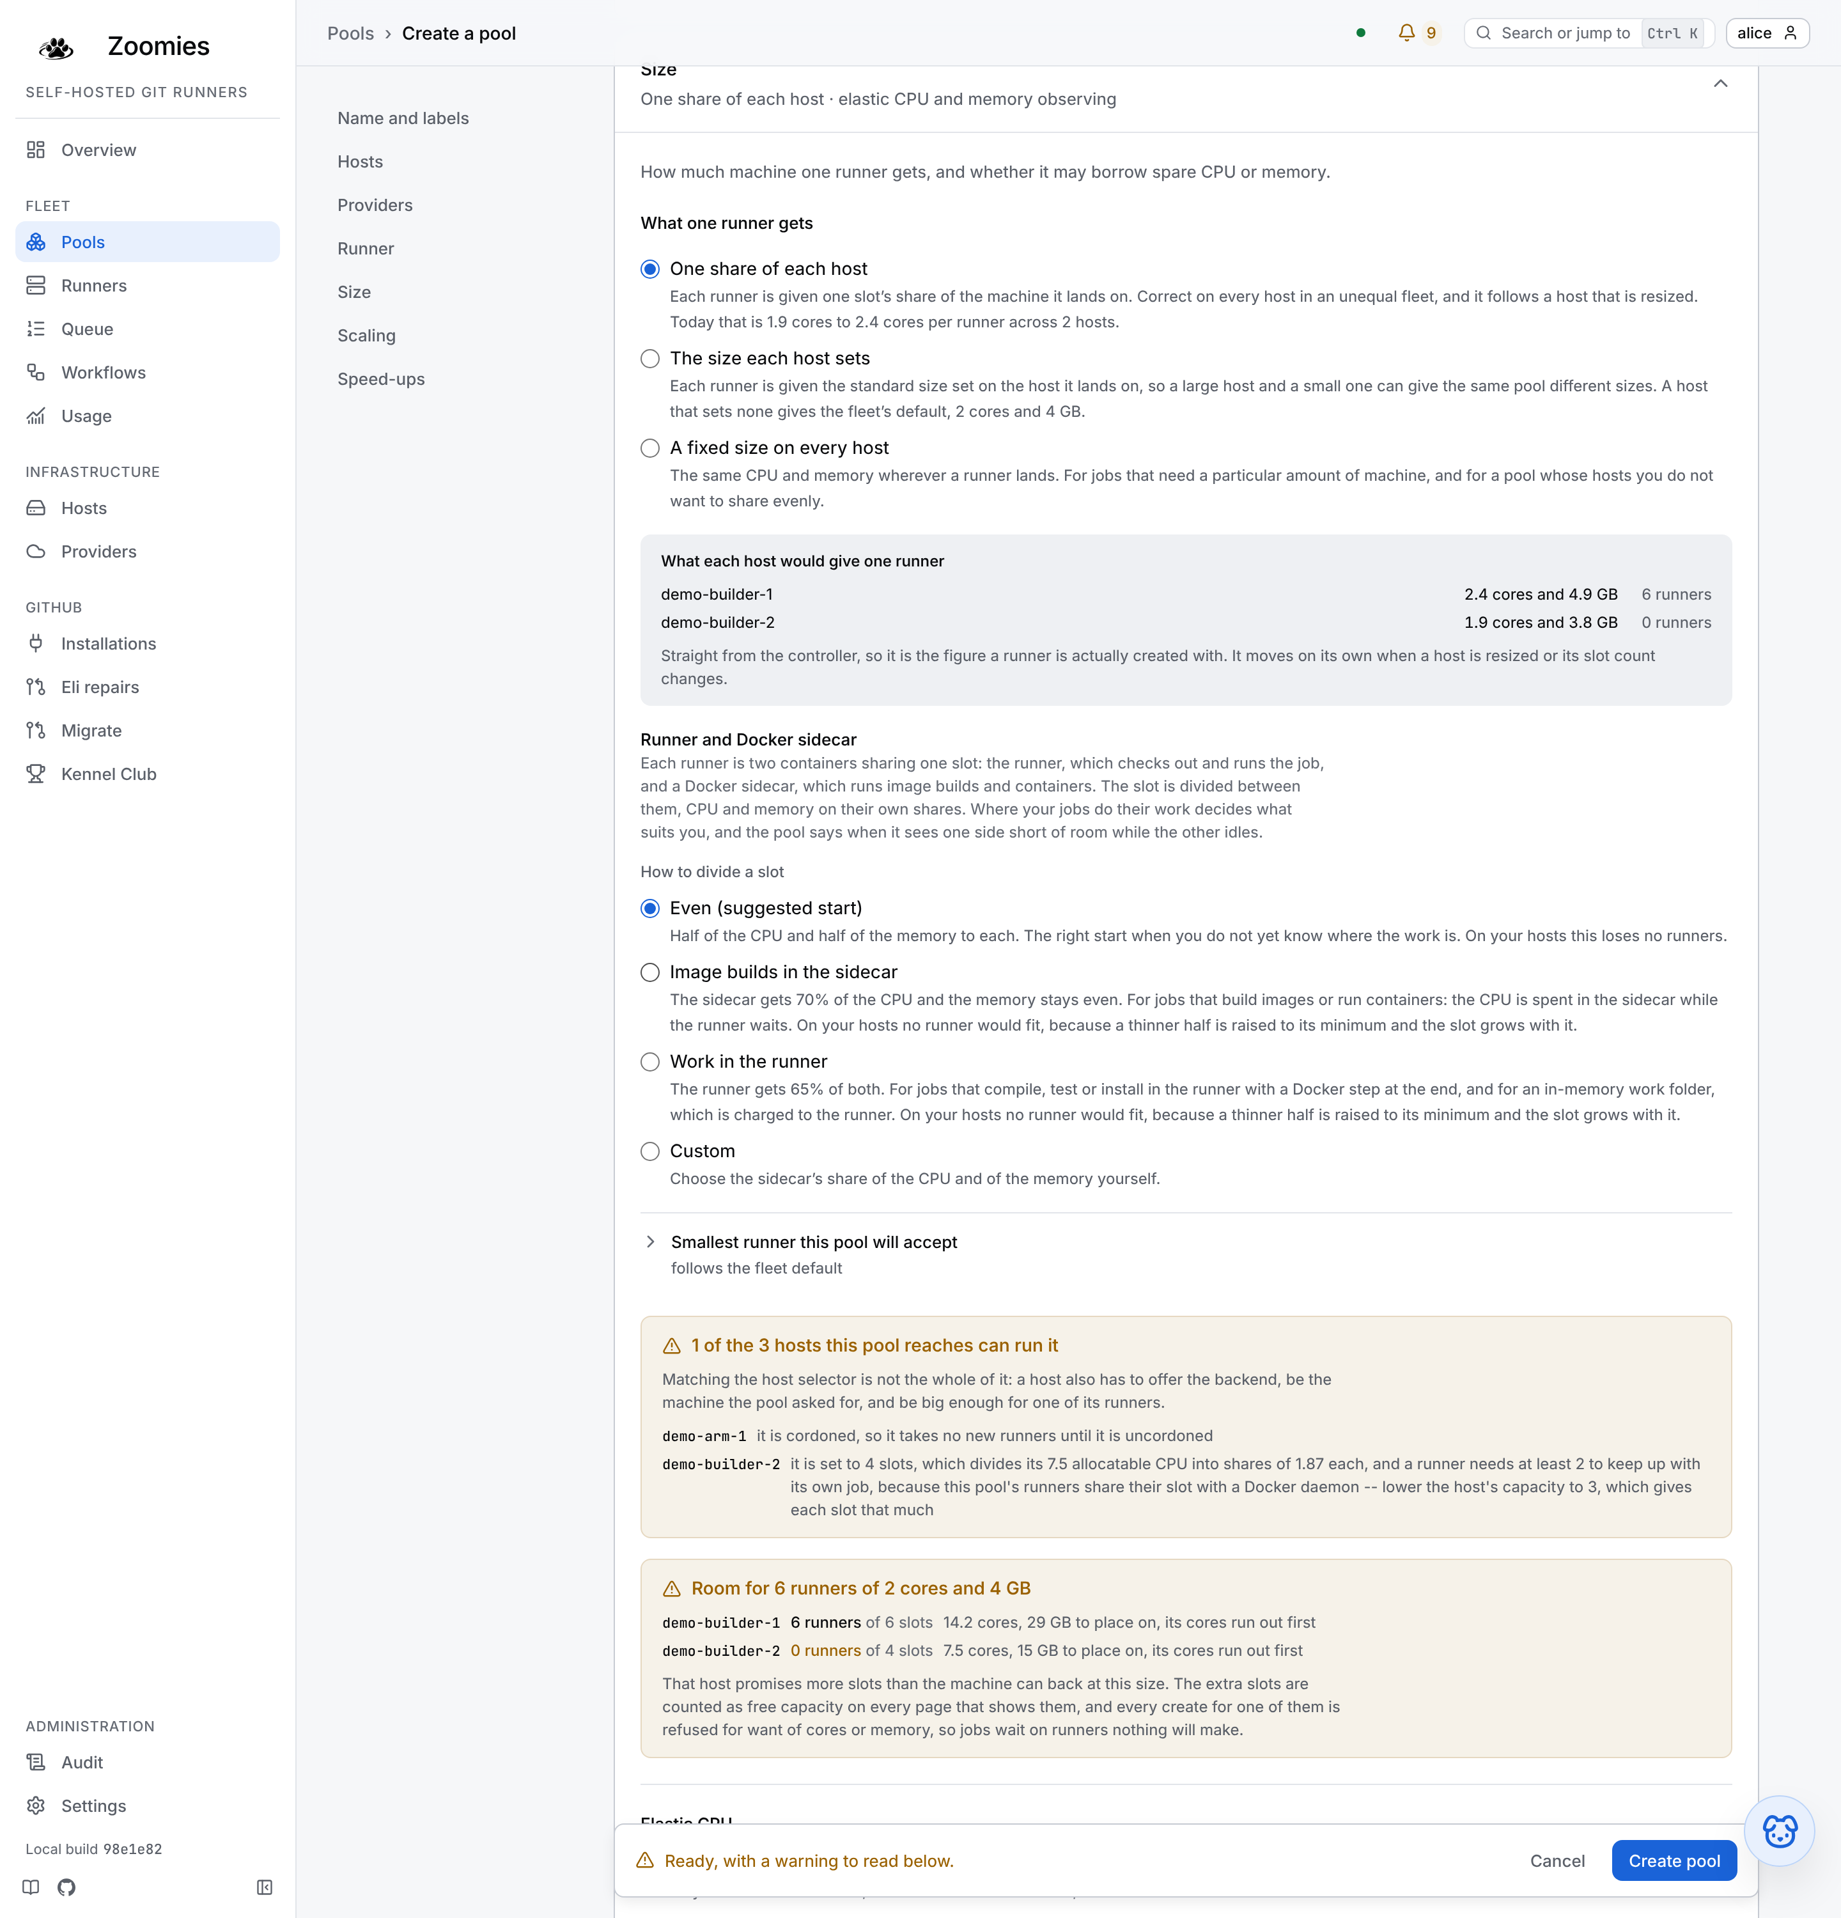Click the Create pool button

tap(1674, 1860)
